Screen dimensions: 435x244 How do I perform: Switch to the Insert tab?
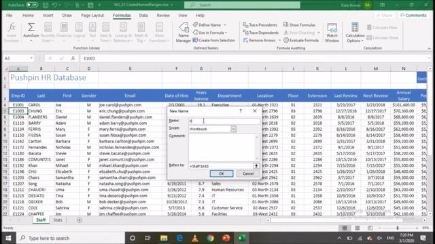coord(48,15)
